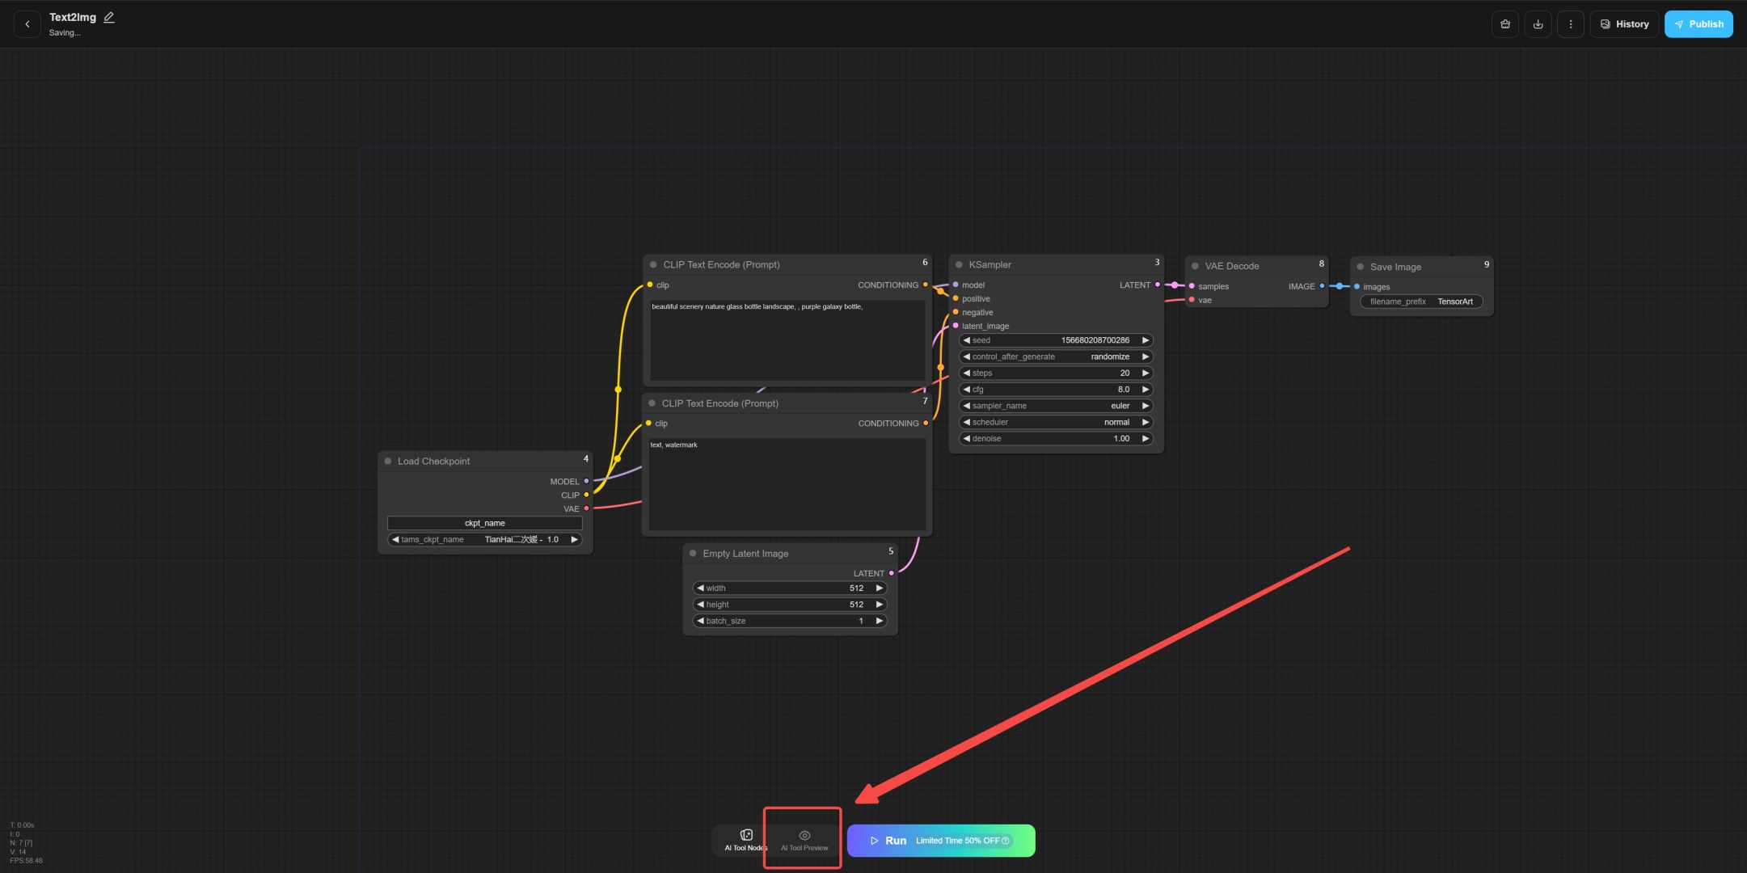
Task: Open the sampler_name euler dropdown
Action: [x=1055, y=406]
